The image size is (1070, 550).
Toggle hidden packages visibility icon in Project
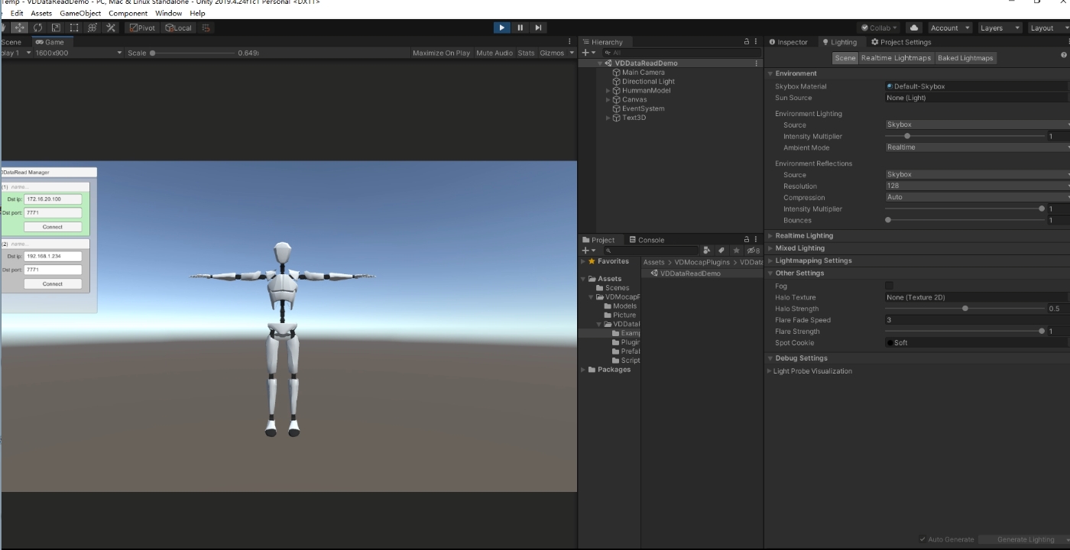753,251
